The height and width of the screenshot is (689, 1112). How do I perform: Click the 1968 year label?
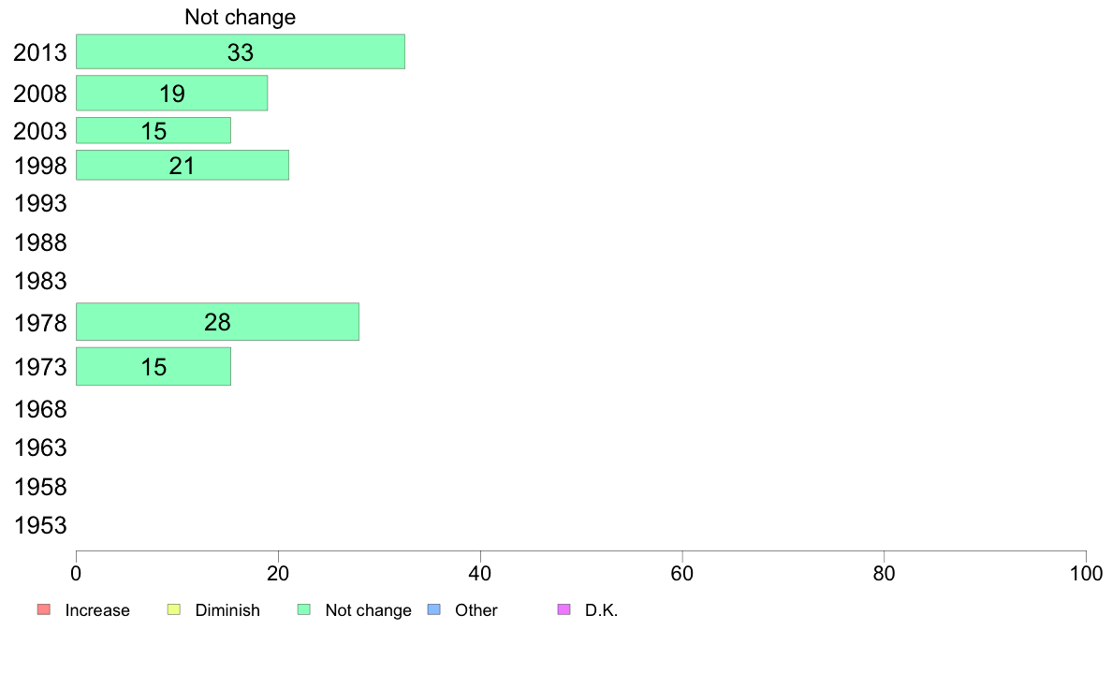40,409
